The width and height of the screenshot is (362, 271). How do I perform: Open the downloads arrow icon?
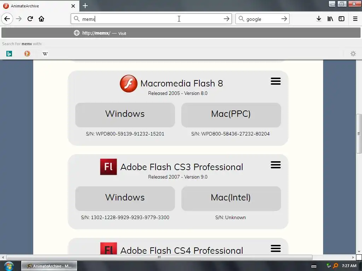(x=319, y=19)
